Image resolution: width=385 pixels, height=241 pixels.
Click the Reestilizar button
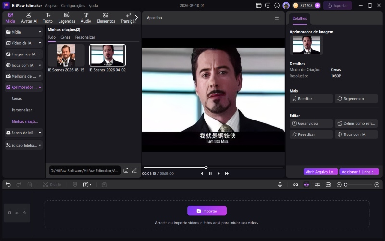(x=311, y=134)
